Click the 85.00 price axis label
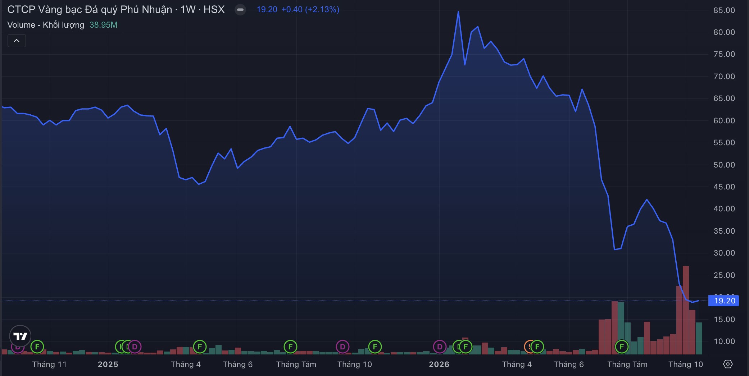Image resolution: width=749 pixels, height=376 pixels. (724, 10)
